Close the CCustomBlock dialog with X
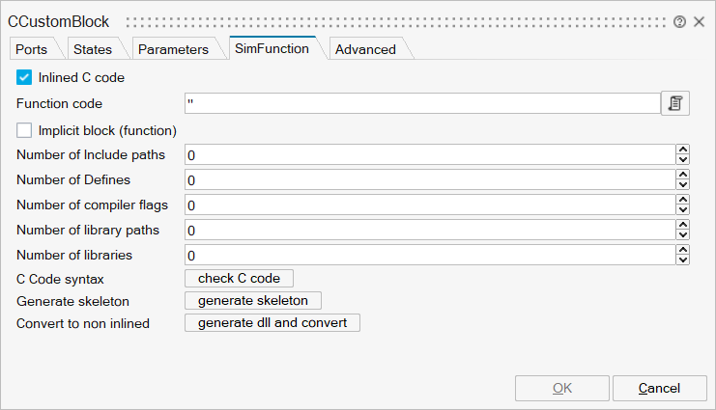The height and width of the screenshot is (410, 716). click(699, 21)
